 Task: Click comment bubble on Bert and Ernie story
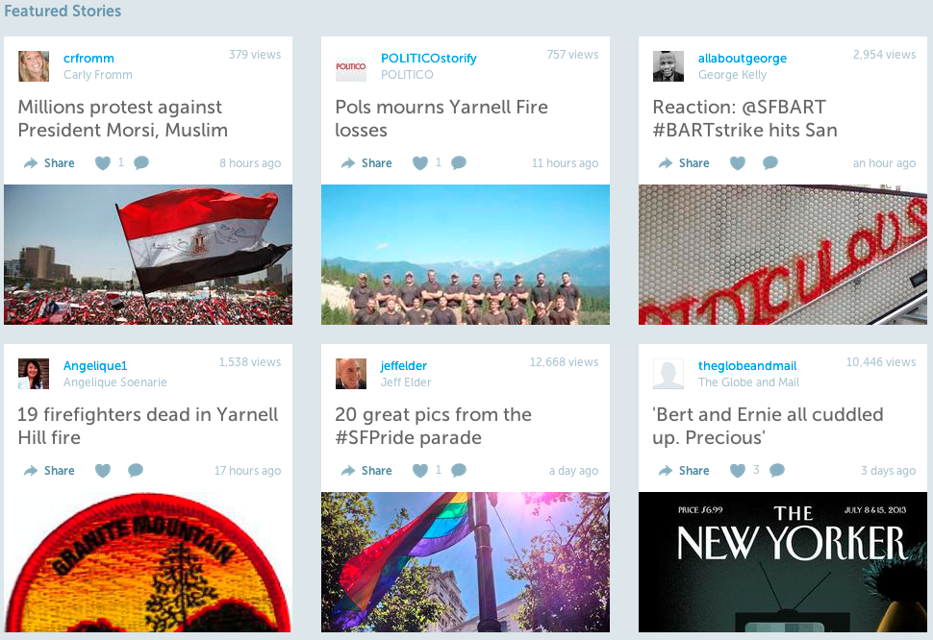pos(776,470)
